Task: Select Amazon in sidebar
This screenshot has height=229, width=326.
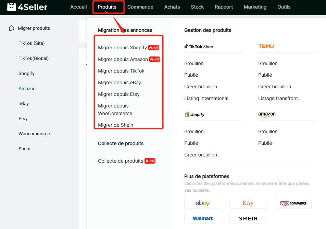Action: pos(27,89)
